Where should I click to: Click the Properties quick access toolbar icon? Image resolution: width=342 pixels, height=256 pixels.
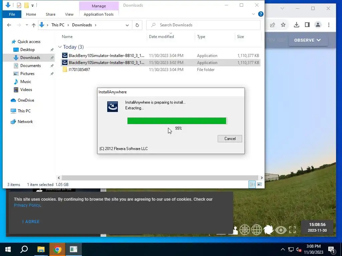pos(19,5)
